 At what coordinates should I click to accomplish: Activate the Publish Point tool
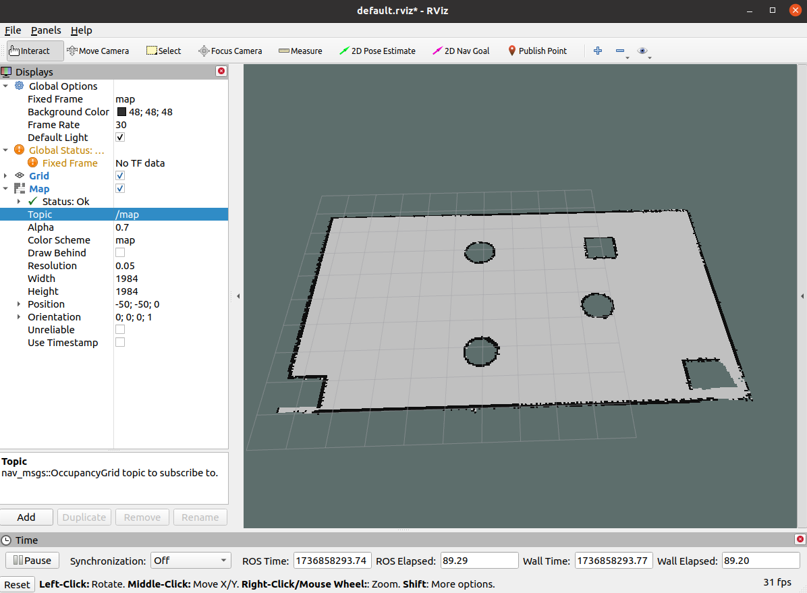point(537,51)
